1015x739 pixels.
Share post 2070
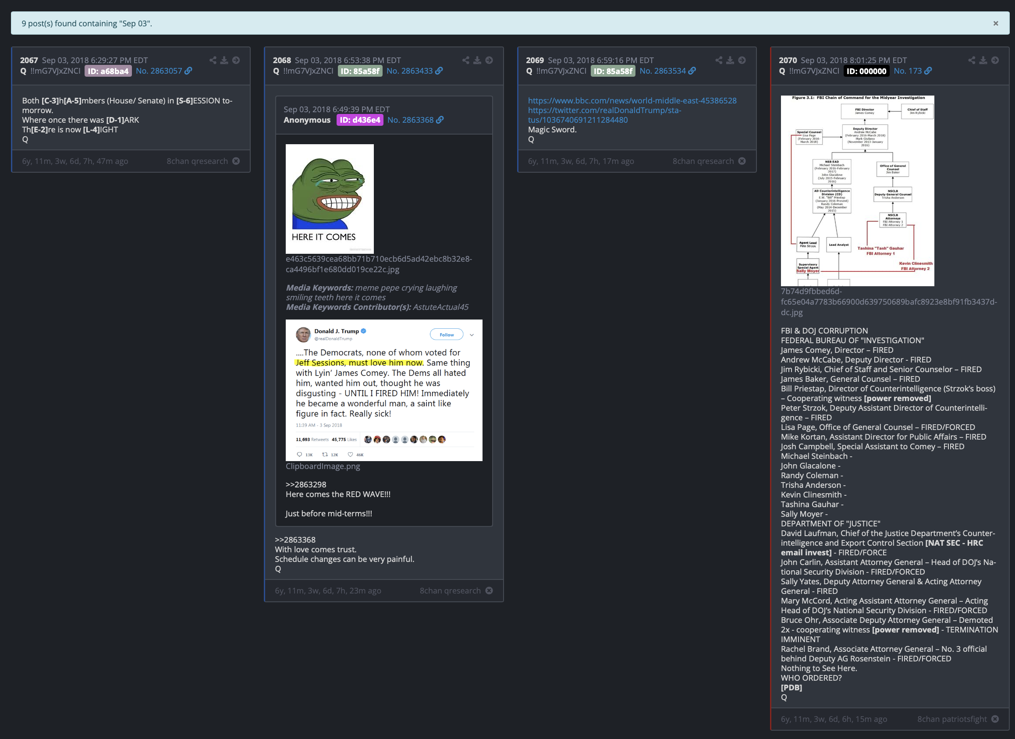(x=972, y=60)
